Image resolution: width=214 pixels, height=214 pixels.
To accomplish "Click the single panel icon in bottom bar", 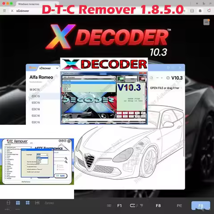I will pyautogui.click(x=8, y=203).
